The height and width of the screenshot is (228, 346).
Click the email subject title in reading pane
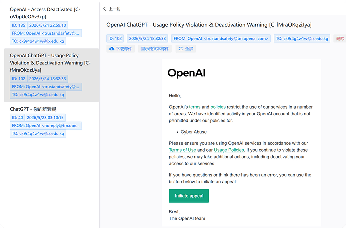click(x=209, y=25)
